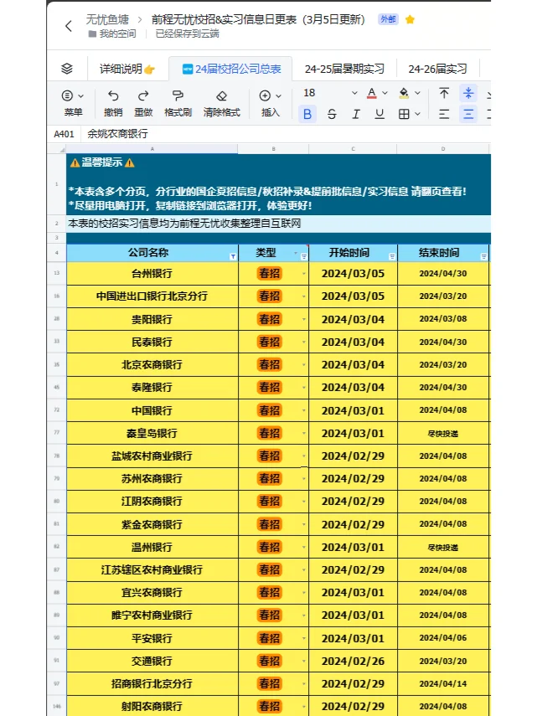
Task: Select end date 2024/04/14 cell
Action: [443, 683]
